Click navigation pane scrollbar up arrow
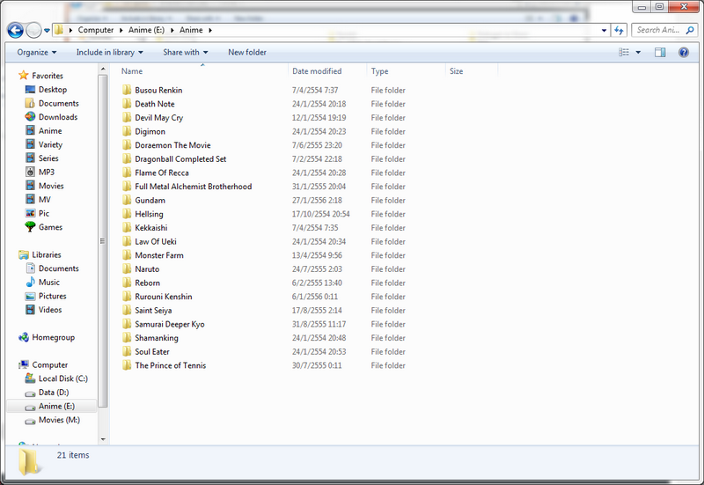 (x=103, y=70)
